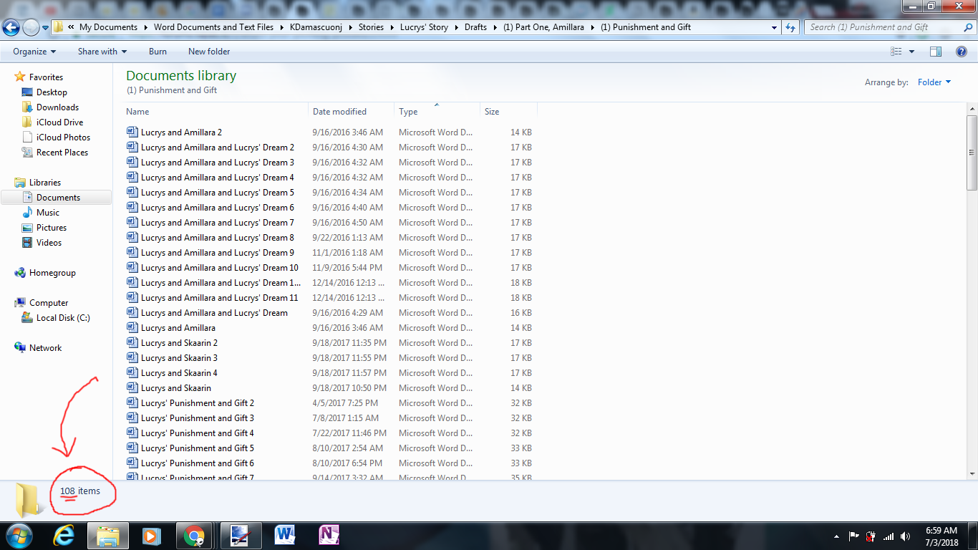Click the Internet Explorer taskbar icon
Image resolution: width=978 pixels, height=550 pixels.
tap(64, 535)
